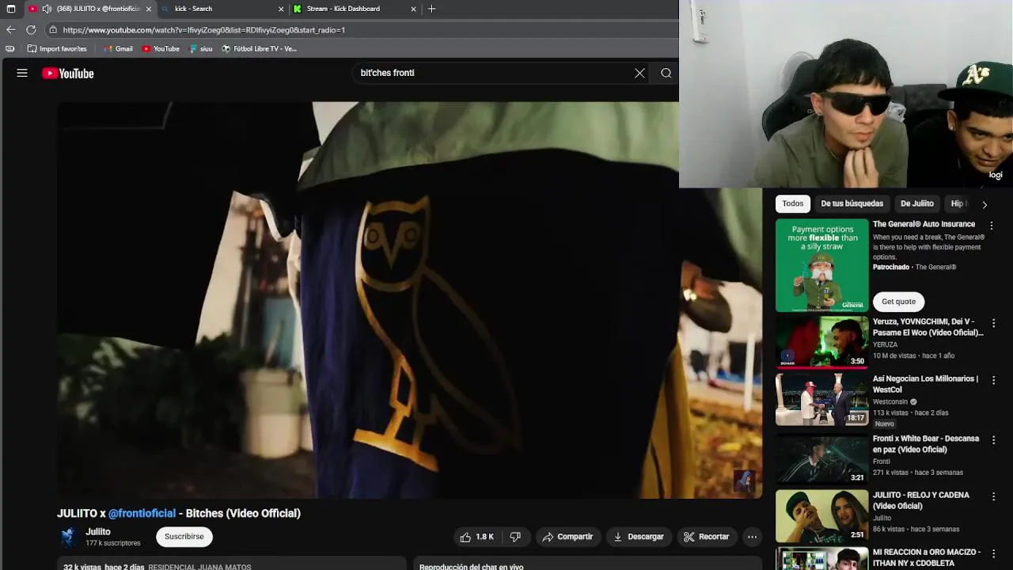Open the YouTube hamburger guide menu

[x=22, y=73]
